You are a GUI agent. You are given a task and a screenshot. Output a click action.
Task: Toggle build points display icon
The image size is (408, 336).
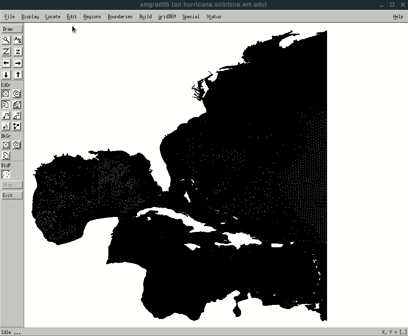pos(6,174)
